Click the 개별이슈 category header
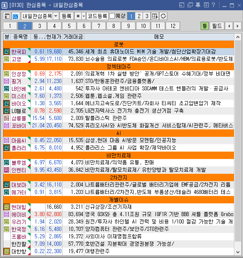 tap(118, 200)
